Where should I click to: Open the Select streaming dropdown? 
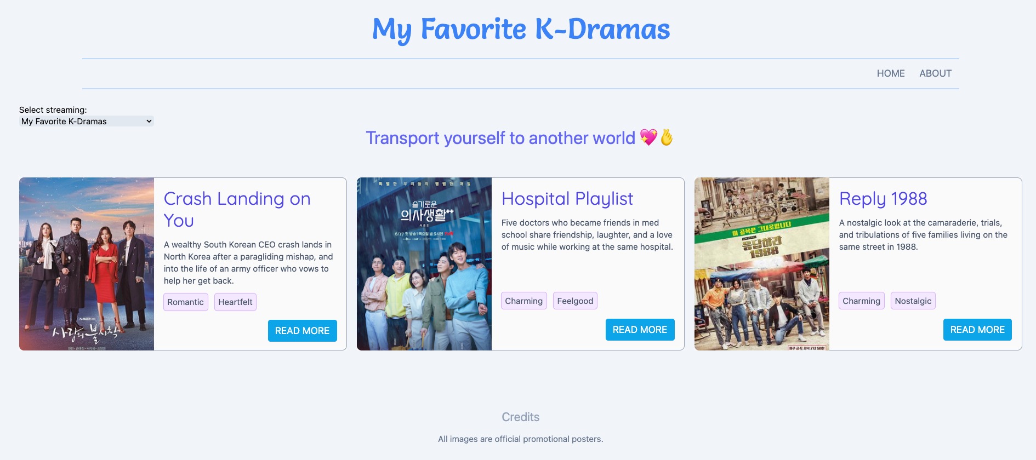[x=86, y=122]
